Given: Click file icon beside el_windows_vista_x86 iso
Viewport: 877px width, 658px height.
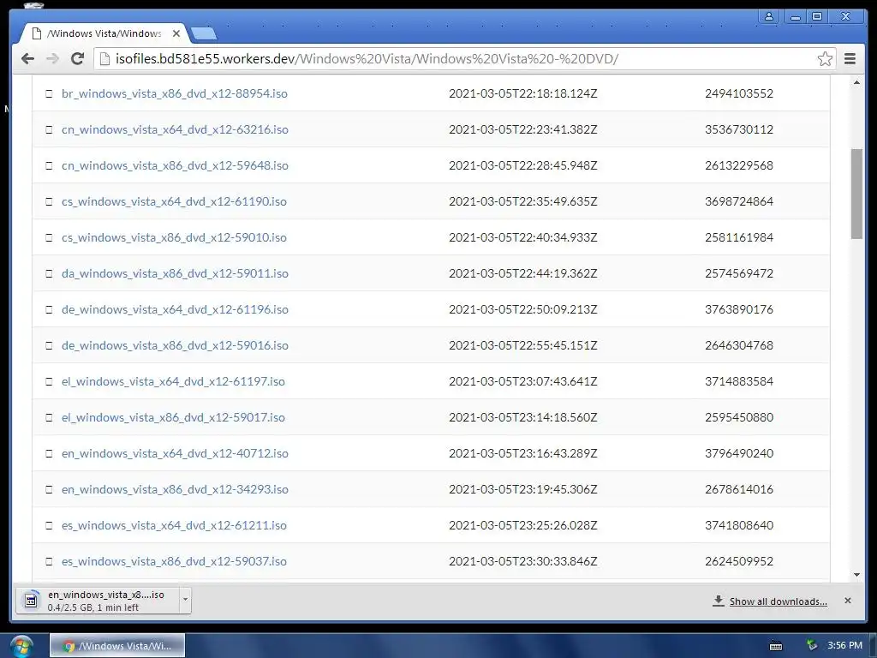Looking at the screenshot, I should coord(49,417).
